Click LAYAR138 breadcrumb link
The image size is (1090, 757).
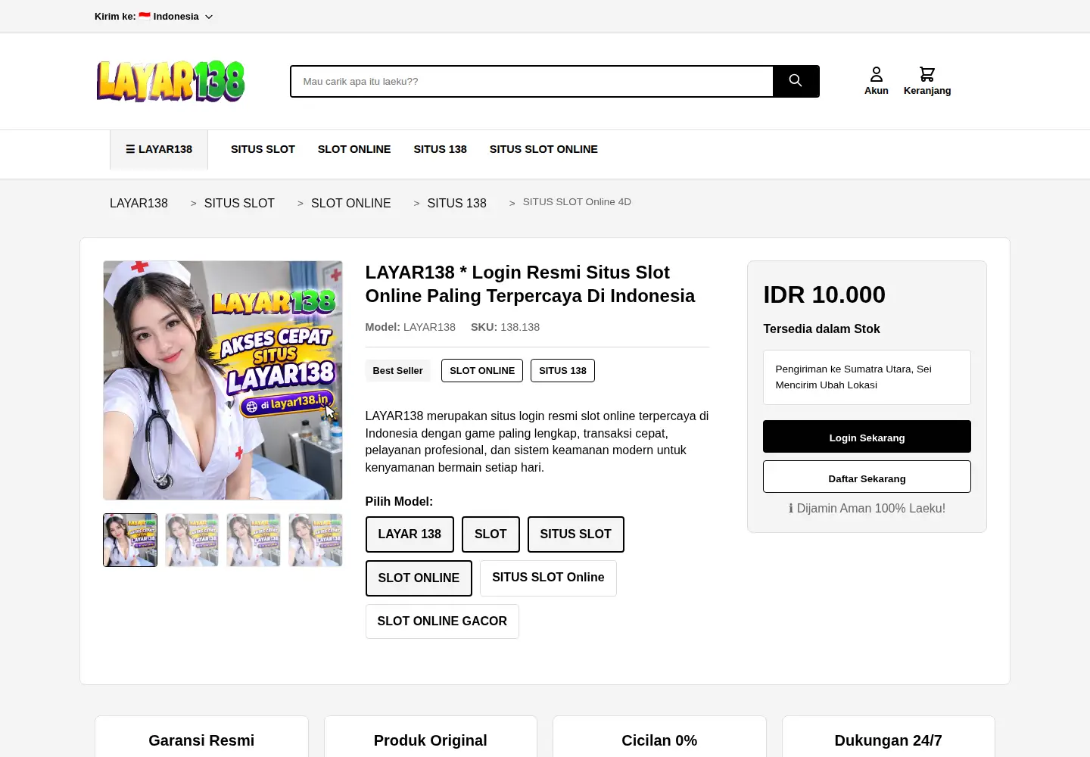(139, 203)
